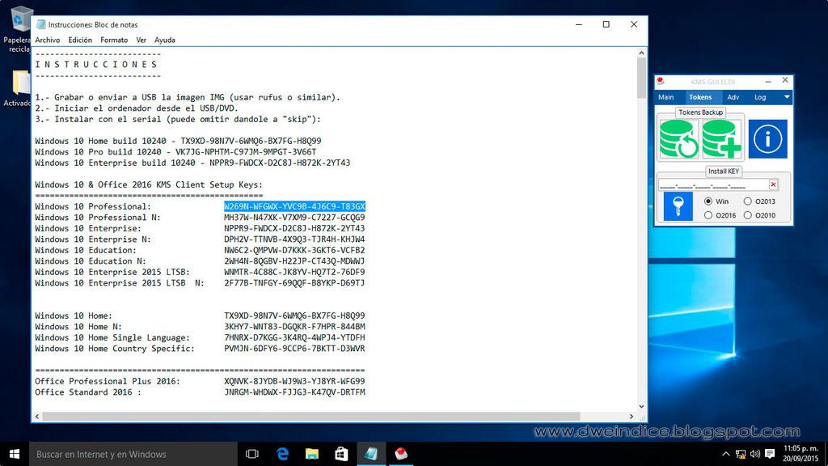Open the Formato menu in Notepad
Screen dimensions: 828x466
pyautogui.click(x=114, y=40)
